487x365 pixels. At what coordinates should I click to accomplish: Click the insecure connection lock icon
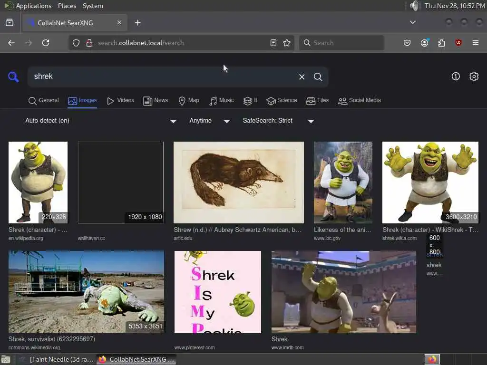click(x=89, y=43)
